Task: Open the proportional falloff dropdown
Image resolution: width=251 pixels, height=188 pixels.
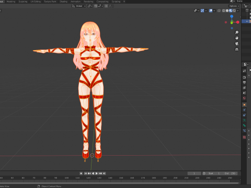Action: tap(111, 6)
